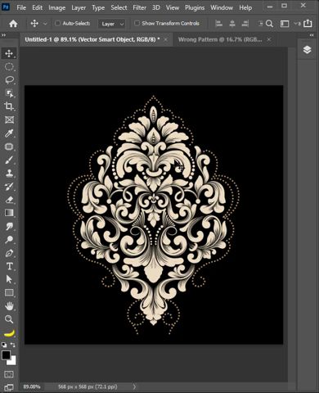Select the Elliptical Marquee tool

[x=9, y=66]
